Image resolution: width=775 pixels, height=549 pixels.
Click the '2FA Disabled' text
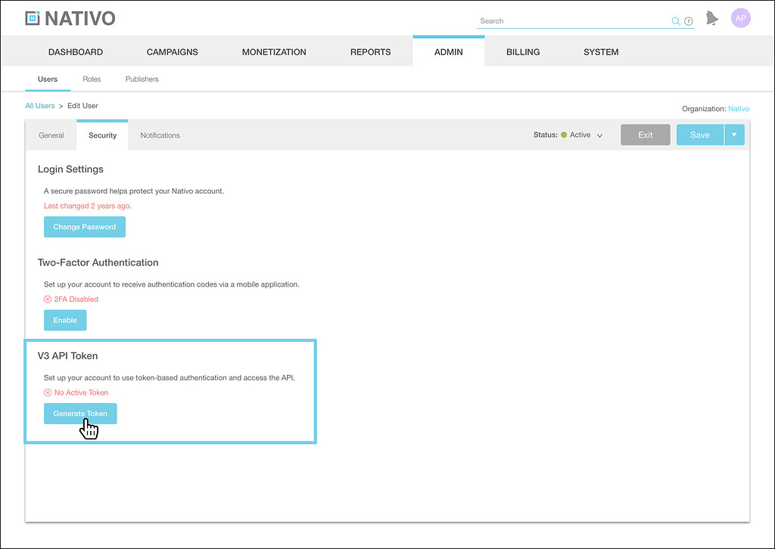(76, 299)
